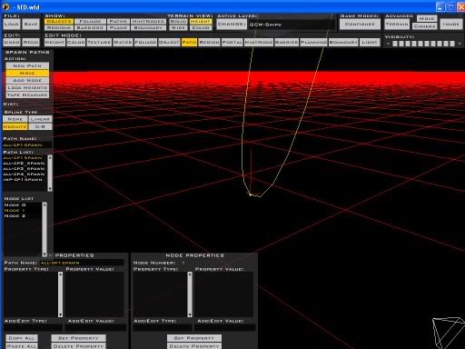Click the Change active layer button
Image resolution: width=465 pixels, height=349 pixels.
tap(232, 25)
